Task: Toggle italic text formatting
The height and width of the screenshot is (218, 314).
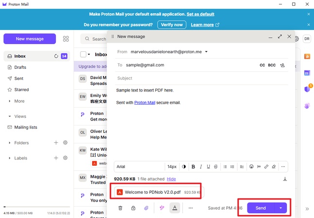Action: point(200,167)
